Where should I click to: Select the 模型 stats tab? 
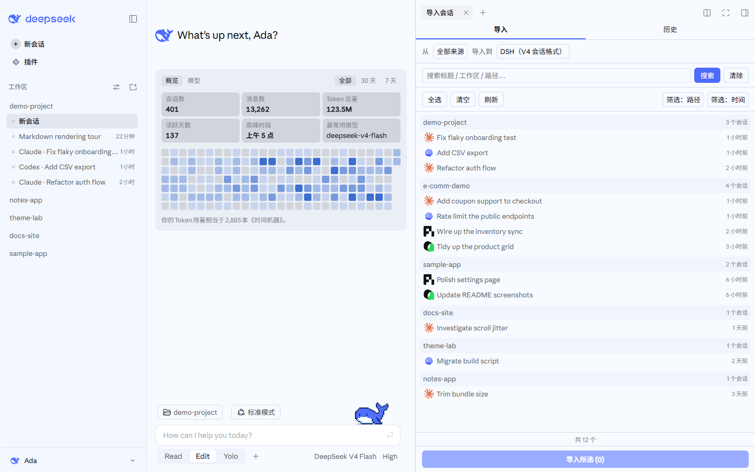[x=194, y=81]
